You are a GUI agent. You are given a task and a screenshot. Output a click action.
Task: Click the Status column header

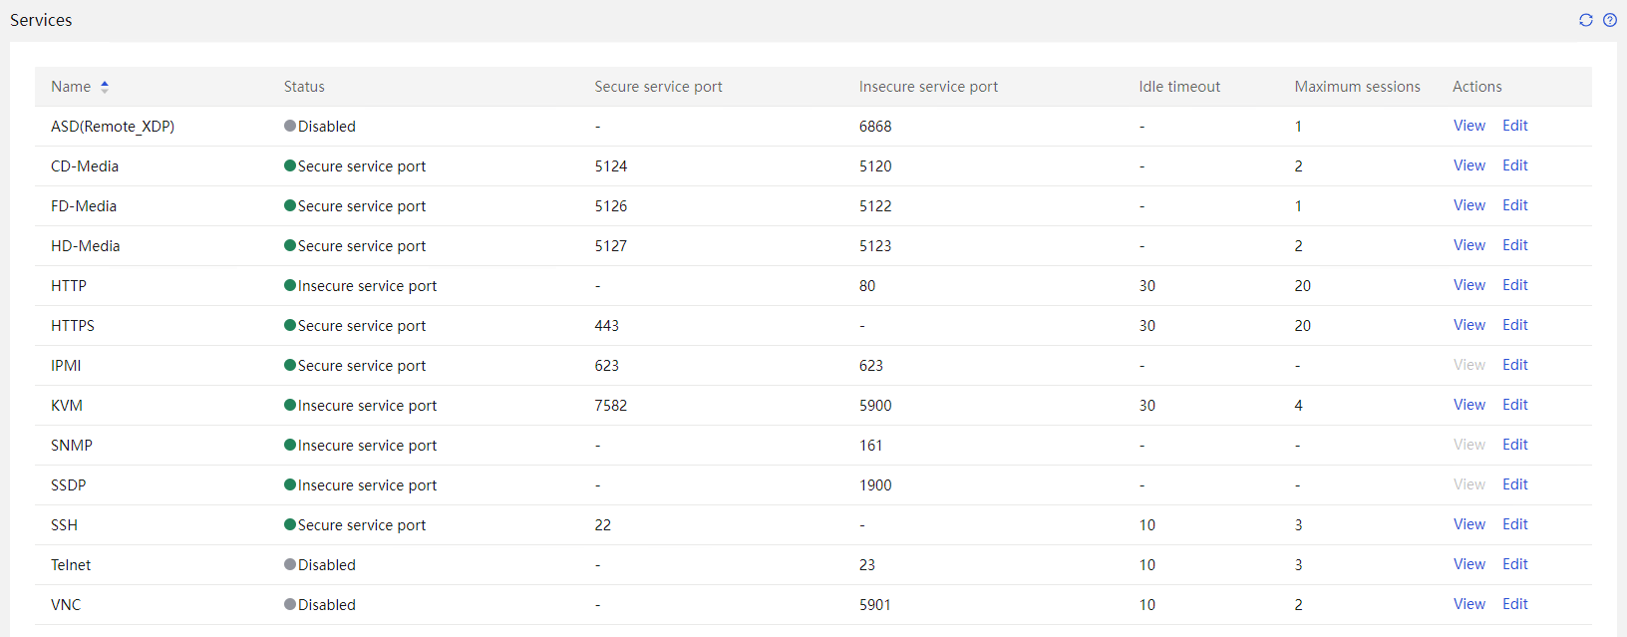pyautogui.click(x=304, y=87)
